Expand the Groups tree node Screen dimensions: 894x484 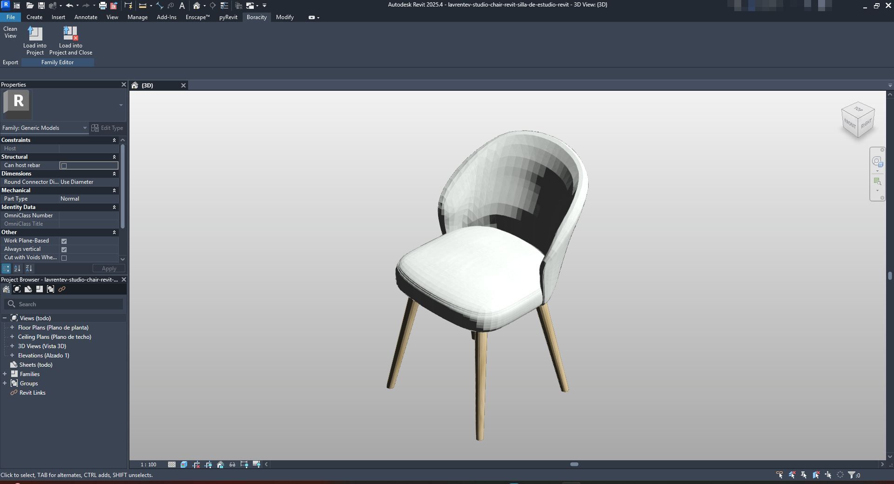(5, 383)
